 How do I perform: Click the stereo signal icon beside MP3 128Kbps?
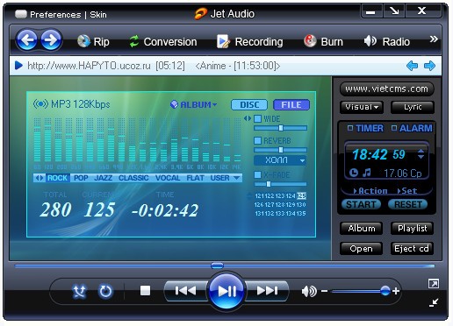(40, 103)
